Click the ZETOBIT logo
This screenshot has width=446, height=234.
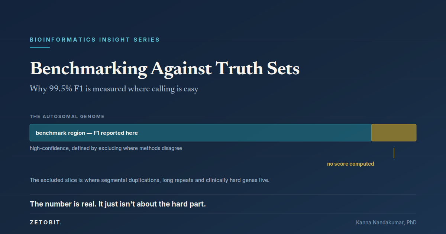coord(45,222)
